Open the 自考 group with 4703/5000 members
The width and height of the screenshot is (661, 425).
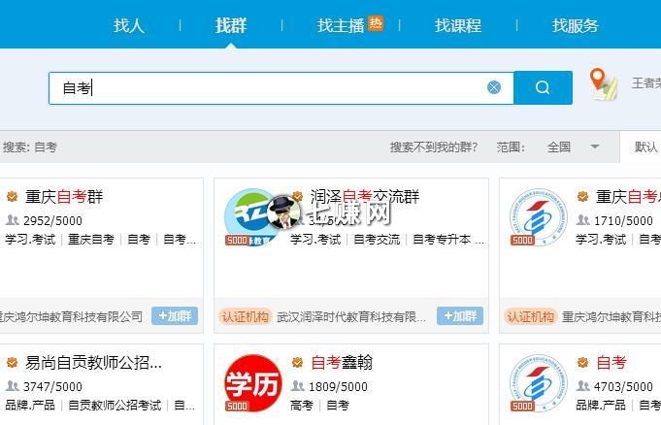[611, 363]
